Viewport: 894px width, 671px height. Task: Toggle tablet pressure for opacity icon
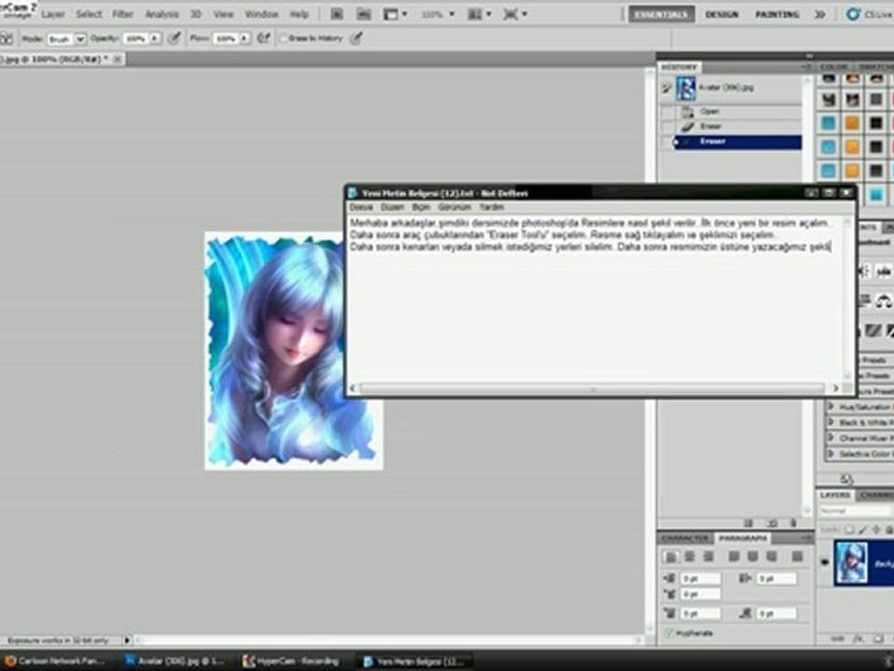(x=175, y=38)
